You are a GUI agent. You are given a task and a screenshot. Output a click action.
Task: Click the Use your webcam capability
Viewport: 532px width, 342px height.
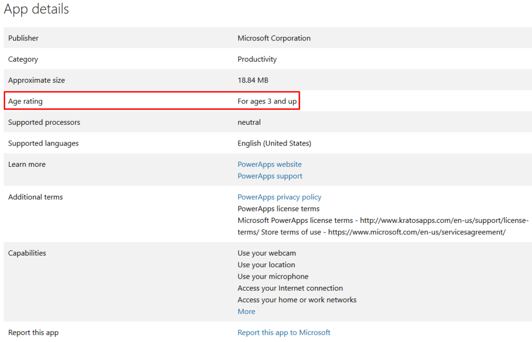coord(267,253)
